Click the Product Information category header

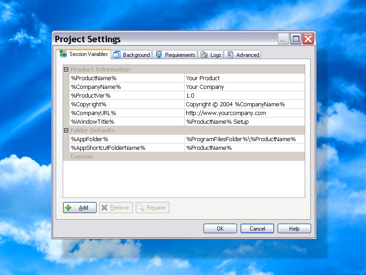point(184,70)
